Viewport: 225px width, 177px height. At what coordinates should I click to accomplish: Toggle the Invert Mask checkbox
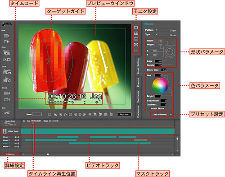(148, 108)
